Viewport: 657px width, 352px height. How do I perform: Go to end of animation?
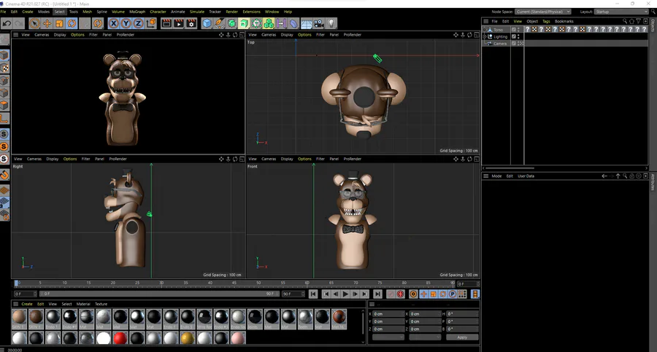(x=377, y=294)
